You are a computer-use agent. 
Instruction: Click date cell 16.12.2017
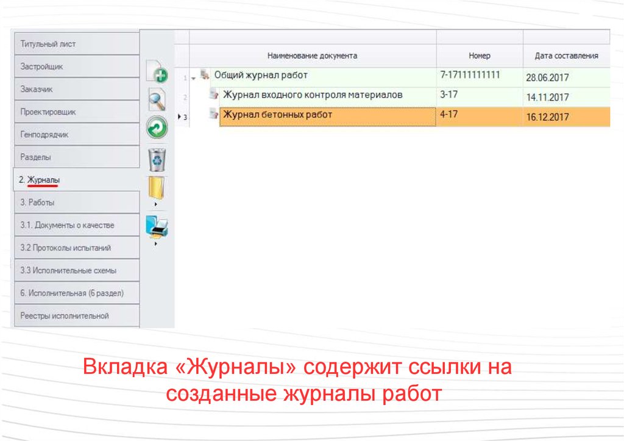566,117
